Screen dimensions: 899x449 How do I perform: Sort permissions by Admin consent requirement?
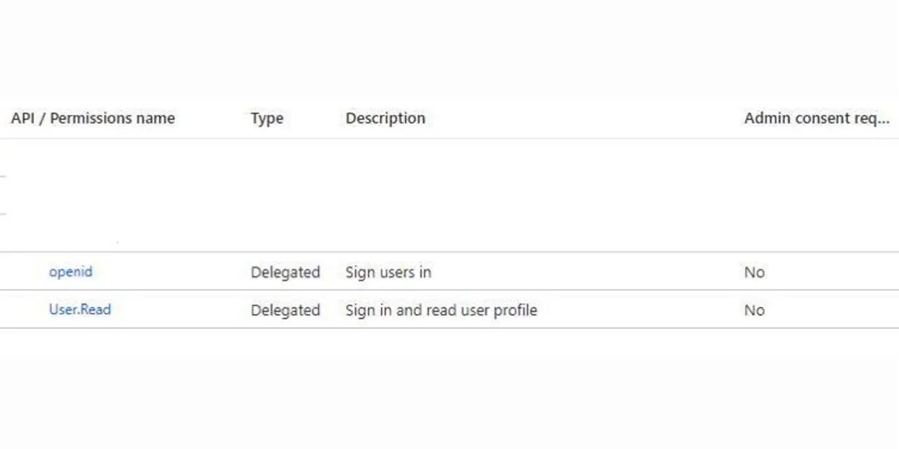click(816, 119)
